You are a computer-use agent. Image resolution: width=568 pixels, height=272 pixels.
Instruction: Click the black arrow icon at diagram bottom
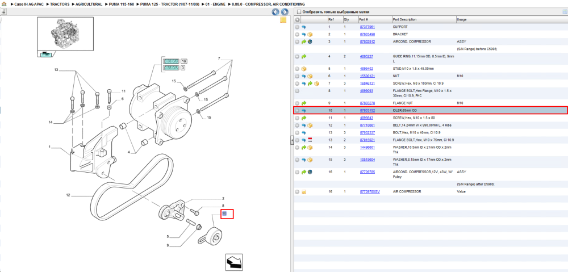pos(233,262)
